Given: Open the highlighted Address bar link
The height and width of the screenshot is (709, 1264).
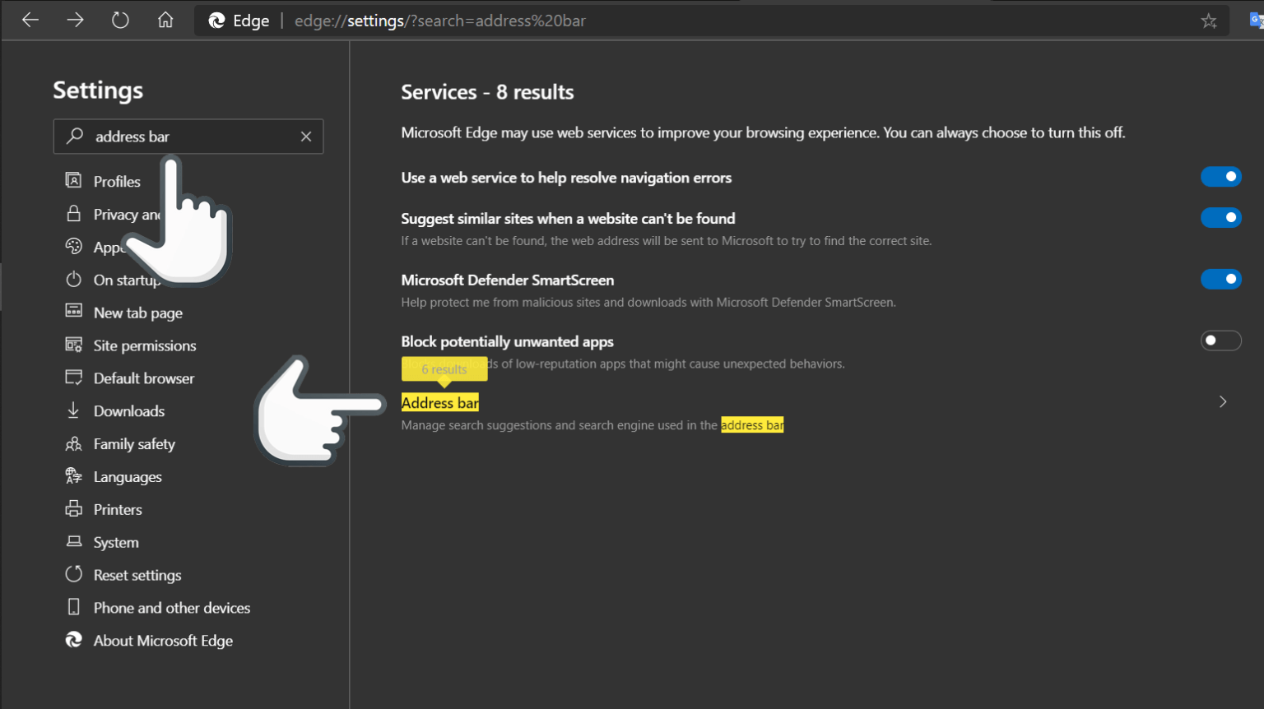Looking at the screenshot, I should click(440, 403).
